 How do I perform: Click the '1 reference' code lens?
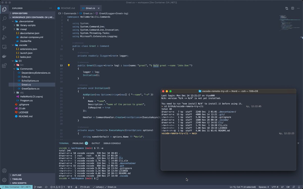pyautogui.click(x=82, y=85)
